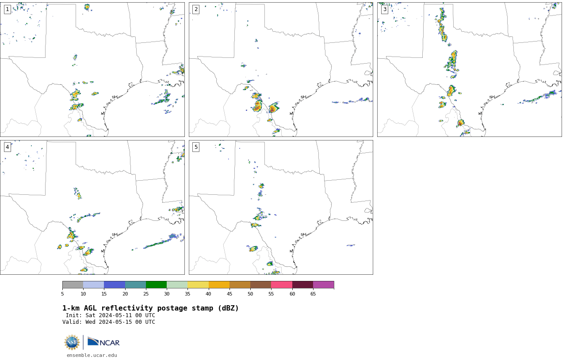Click the ensemble.ucar.edu text

(92, 355)
